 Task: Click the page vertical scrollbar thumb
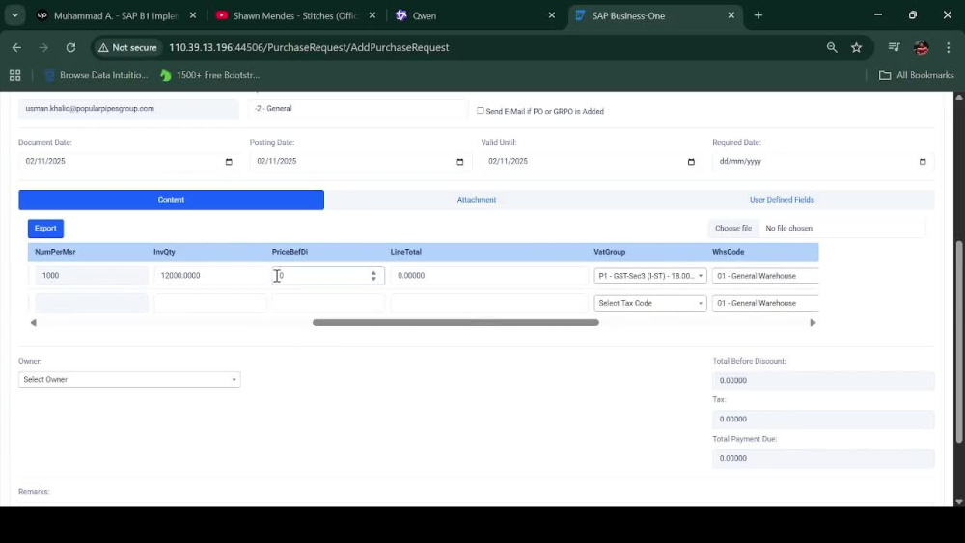(x=959, y=341)
